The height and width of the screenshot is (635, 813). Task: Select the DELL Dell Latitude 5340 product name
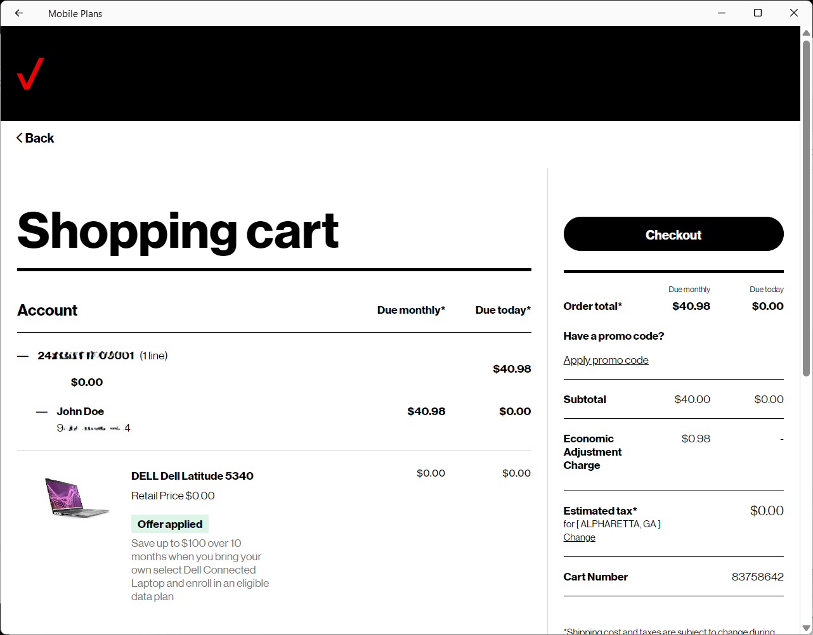coord(192,476)
